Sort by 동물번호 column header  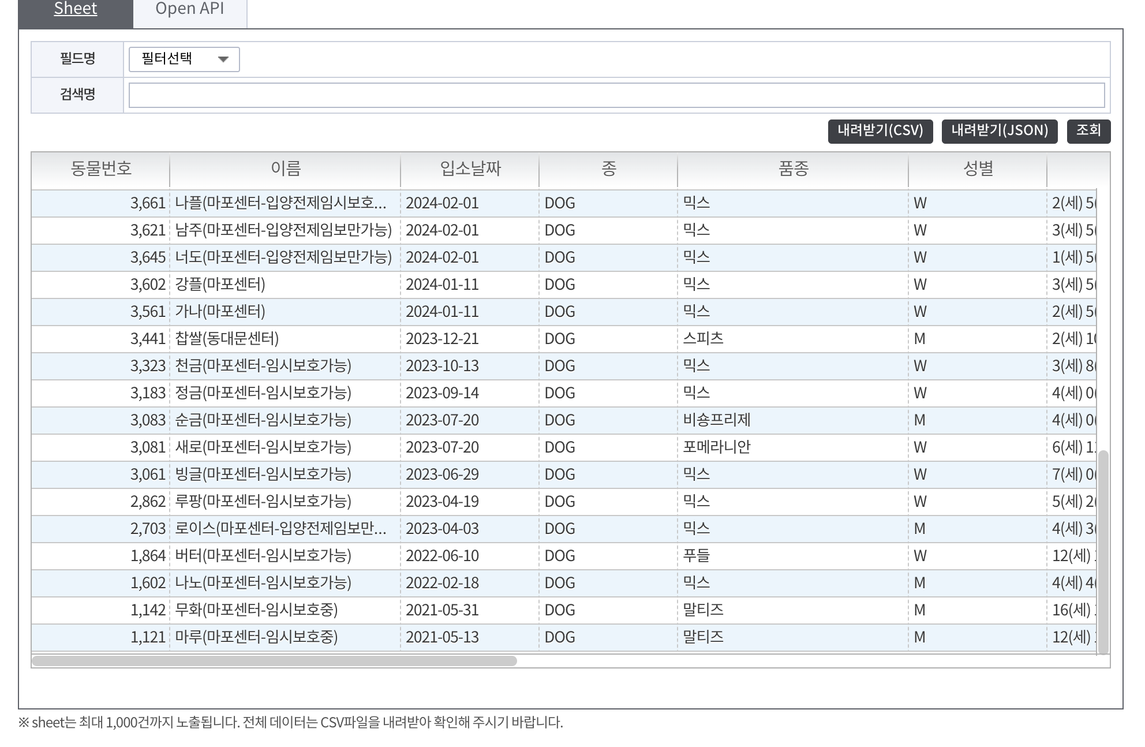click(100, 169)
